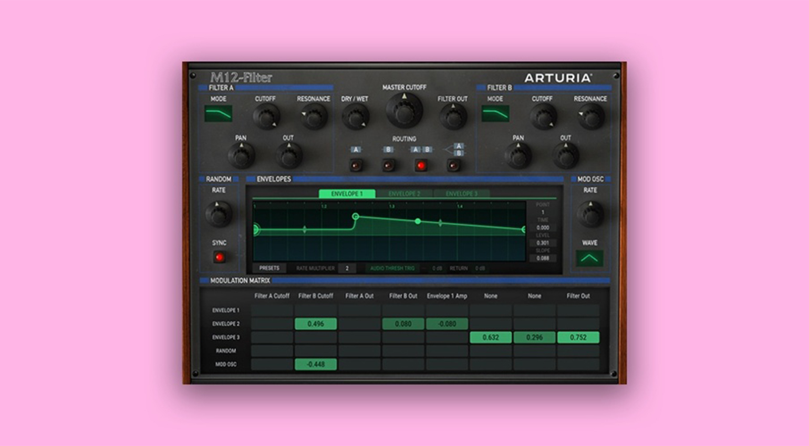The width and height of the screenshot is (809, 446).
Task: Click the M12-Filter title logo
Action: point(241,78)
